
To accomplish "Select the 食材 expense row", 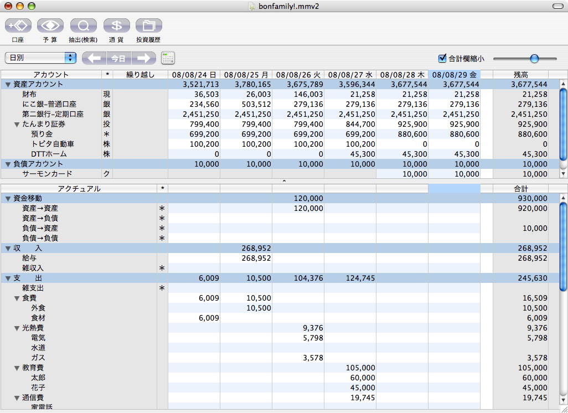I will click(x=279, y=318).
